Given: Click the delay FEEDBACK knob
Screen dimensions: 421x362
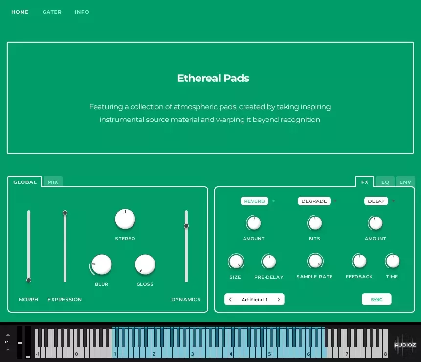Looking at the screenshot, I should tap(359, 261).
